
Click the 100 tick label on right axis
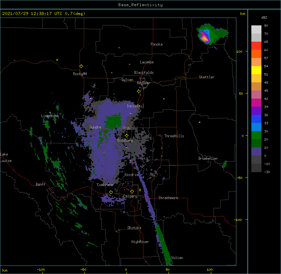point(239,51)
